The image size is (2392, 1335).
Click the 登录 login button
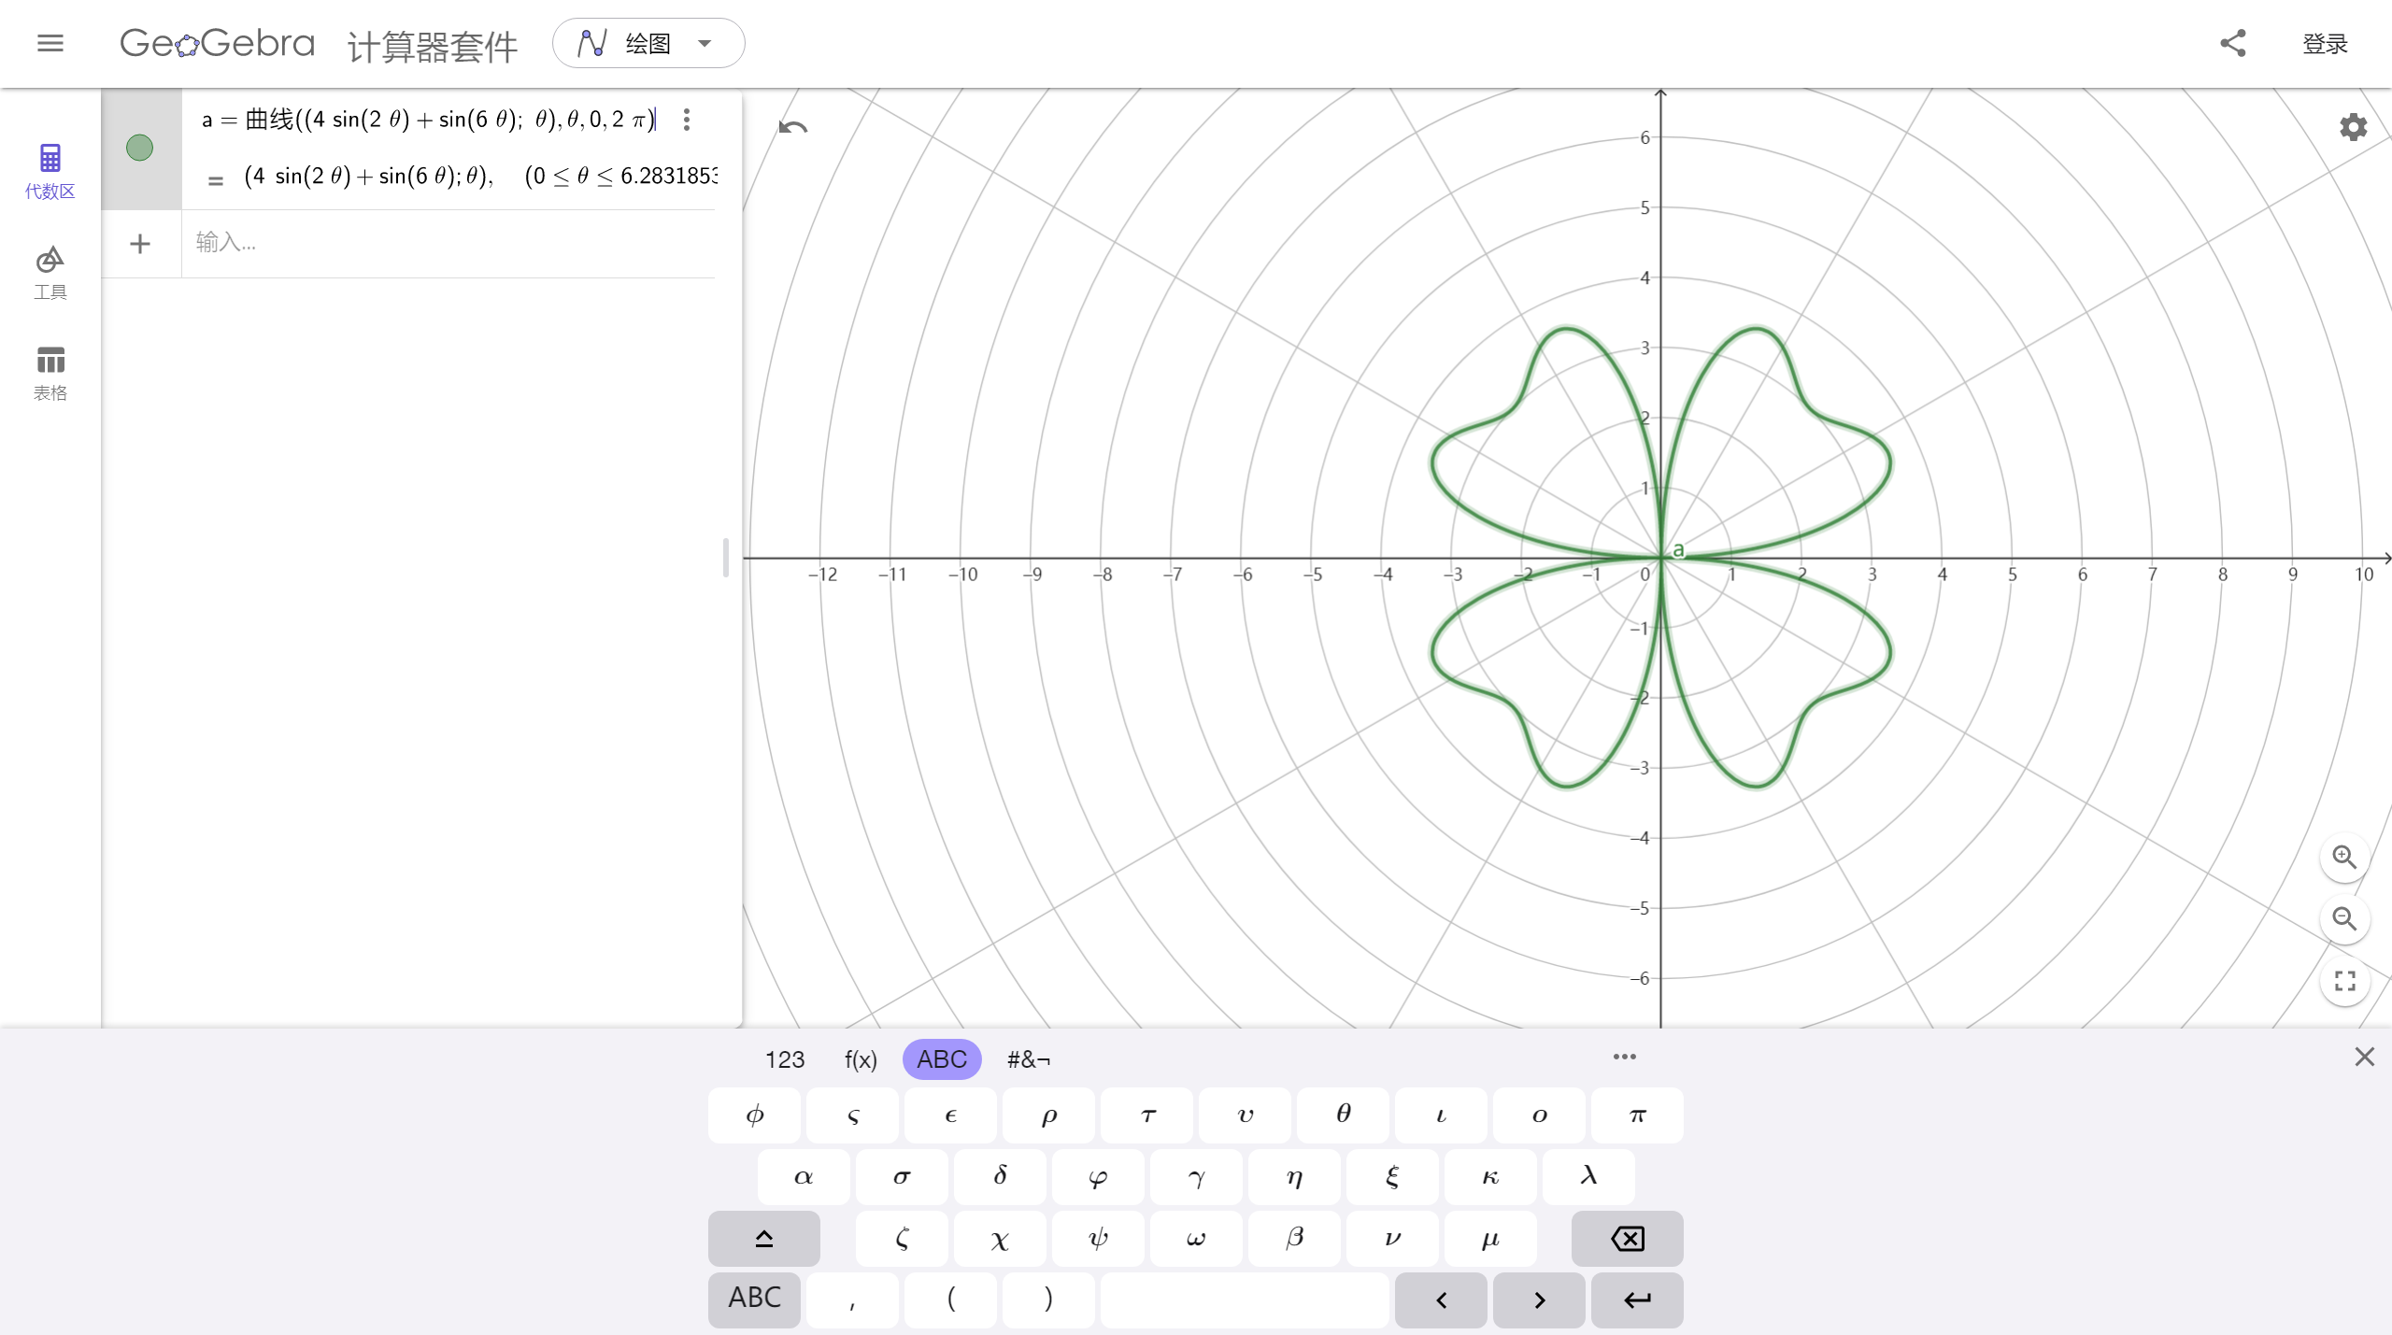2325,44
